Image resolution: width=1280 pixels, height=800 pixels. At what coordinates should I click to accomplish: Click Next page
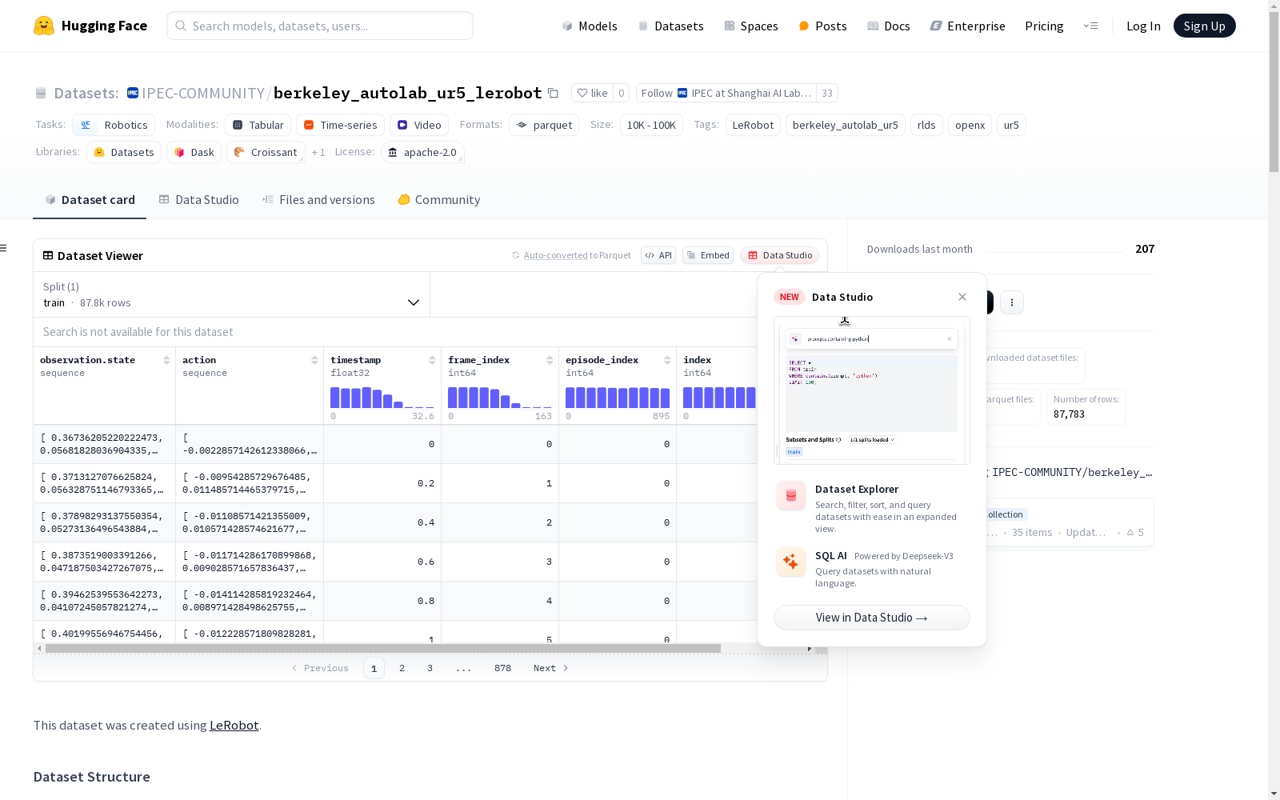click(550, 668)
